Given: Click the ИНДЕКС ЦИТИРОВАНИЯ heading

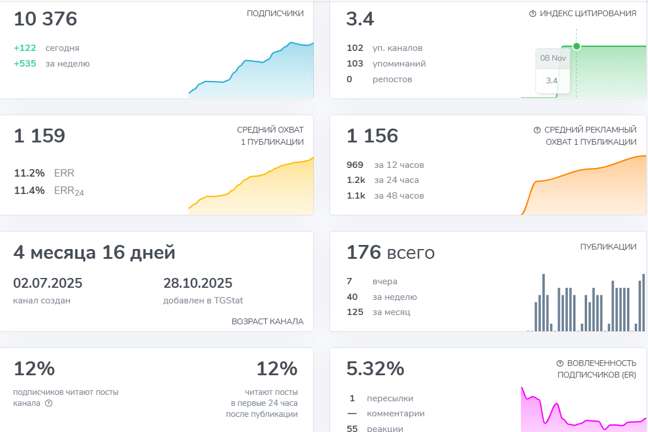Looking at the screenshot, I should (x=588, y=14).
